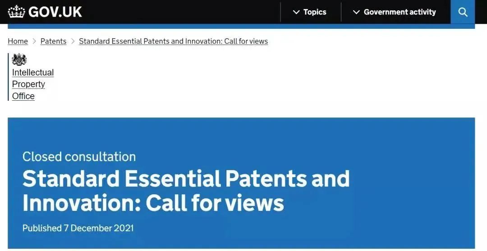Click the Intellectual Property Office crest
The height and width of the screenshot is (251, 487).
click(x=19, y=59)
